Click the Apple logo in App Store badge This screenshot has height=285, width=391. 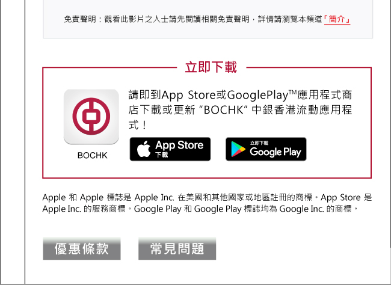click(144, 149)
